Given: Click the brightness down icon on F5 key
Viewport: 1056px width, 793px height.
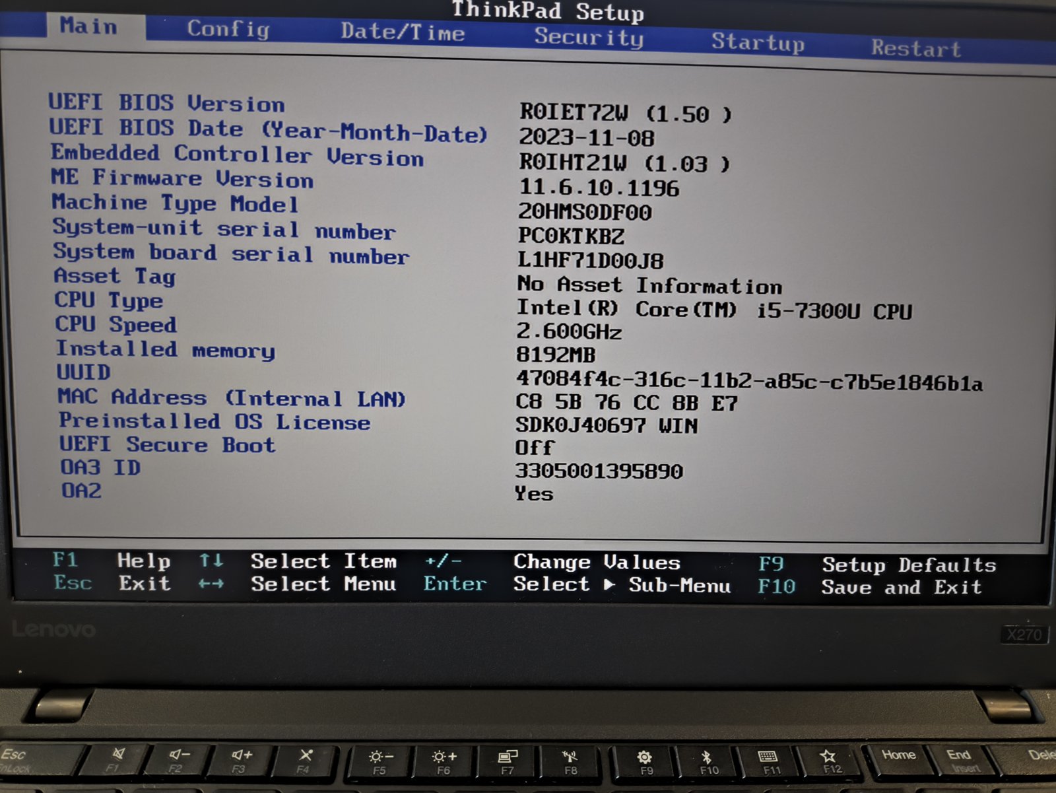Looking at the screenshot, I should [x=381, y=757].
